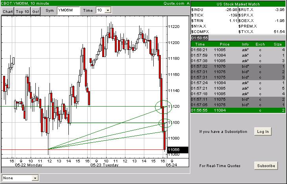The width and height of the screenshot is (287, 184).
Task: Select the 01:57:32 bid row
Action: (238, 66)
